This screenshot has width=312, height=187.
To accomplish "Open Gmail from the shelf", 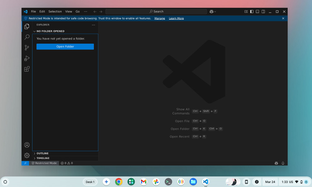I will (144, 182).
